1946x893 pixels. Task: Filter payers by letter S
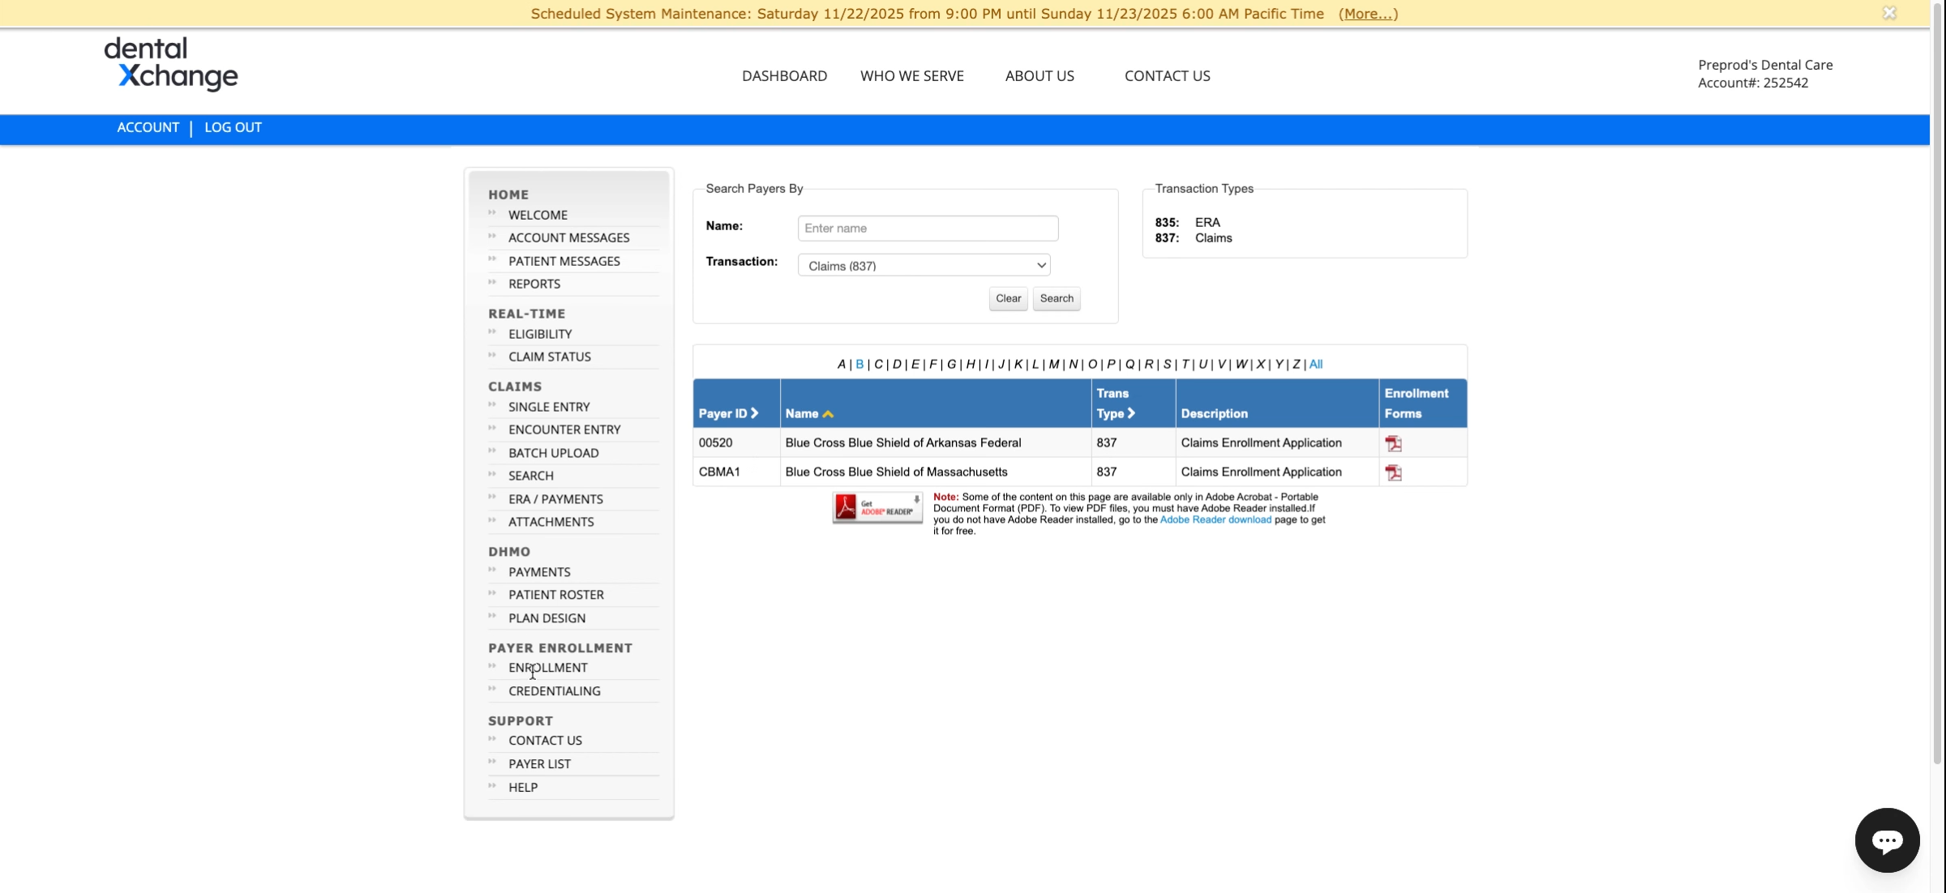(x=1167, y=365)
